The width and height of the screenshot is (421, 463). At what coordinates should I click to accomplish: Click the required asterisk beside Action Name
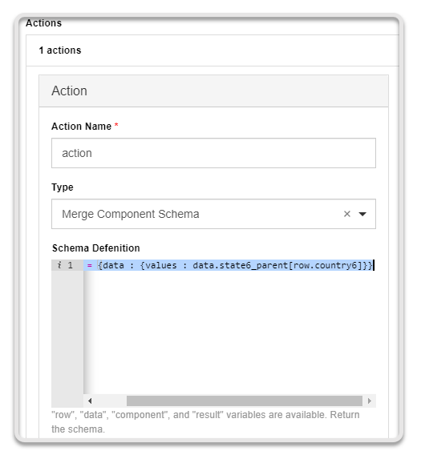(116, 125)
